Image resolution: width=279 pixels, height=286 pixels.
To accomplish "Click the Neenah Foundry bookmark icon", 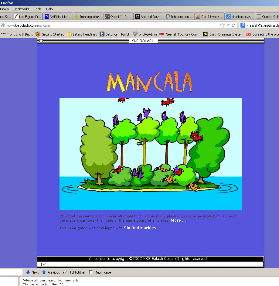I will click(162, 34).
